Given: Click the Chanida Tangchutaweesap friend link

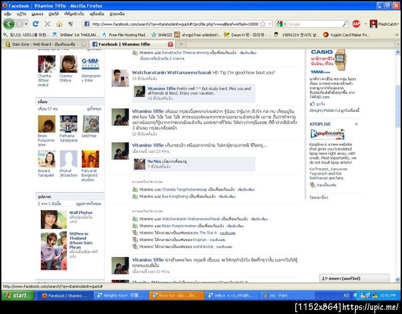Looking at the screenshot, I should pyautogui.click(x=184, y=189).
